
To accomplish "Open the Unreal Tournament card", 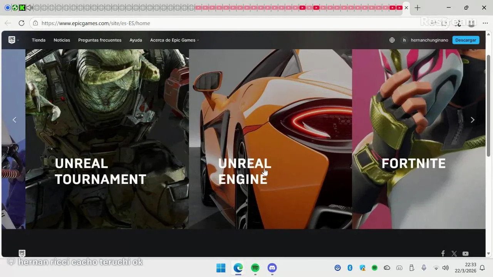I will pos(107,139).
